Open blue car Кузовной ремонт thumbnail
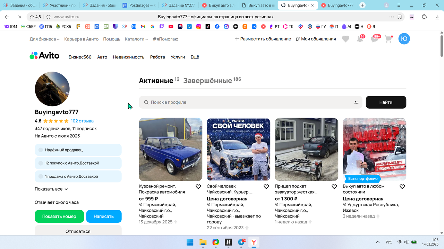The height and width of the screenshot is (249, 444). click(x=171, y=149)
